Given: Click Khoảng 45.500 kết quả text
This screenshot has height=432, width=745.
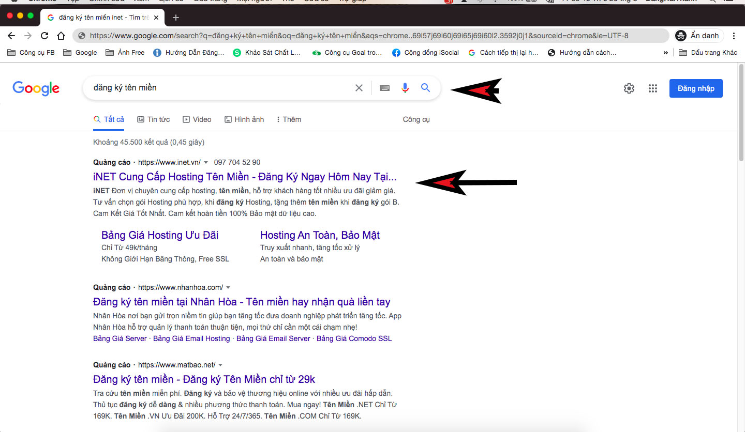Looking at the screenshot, I should click(148, 142).
